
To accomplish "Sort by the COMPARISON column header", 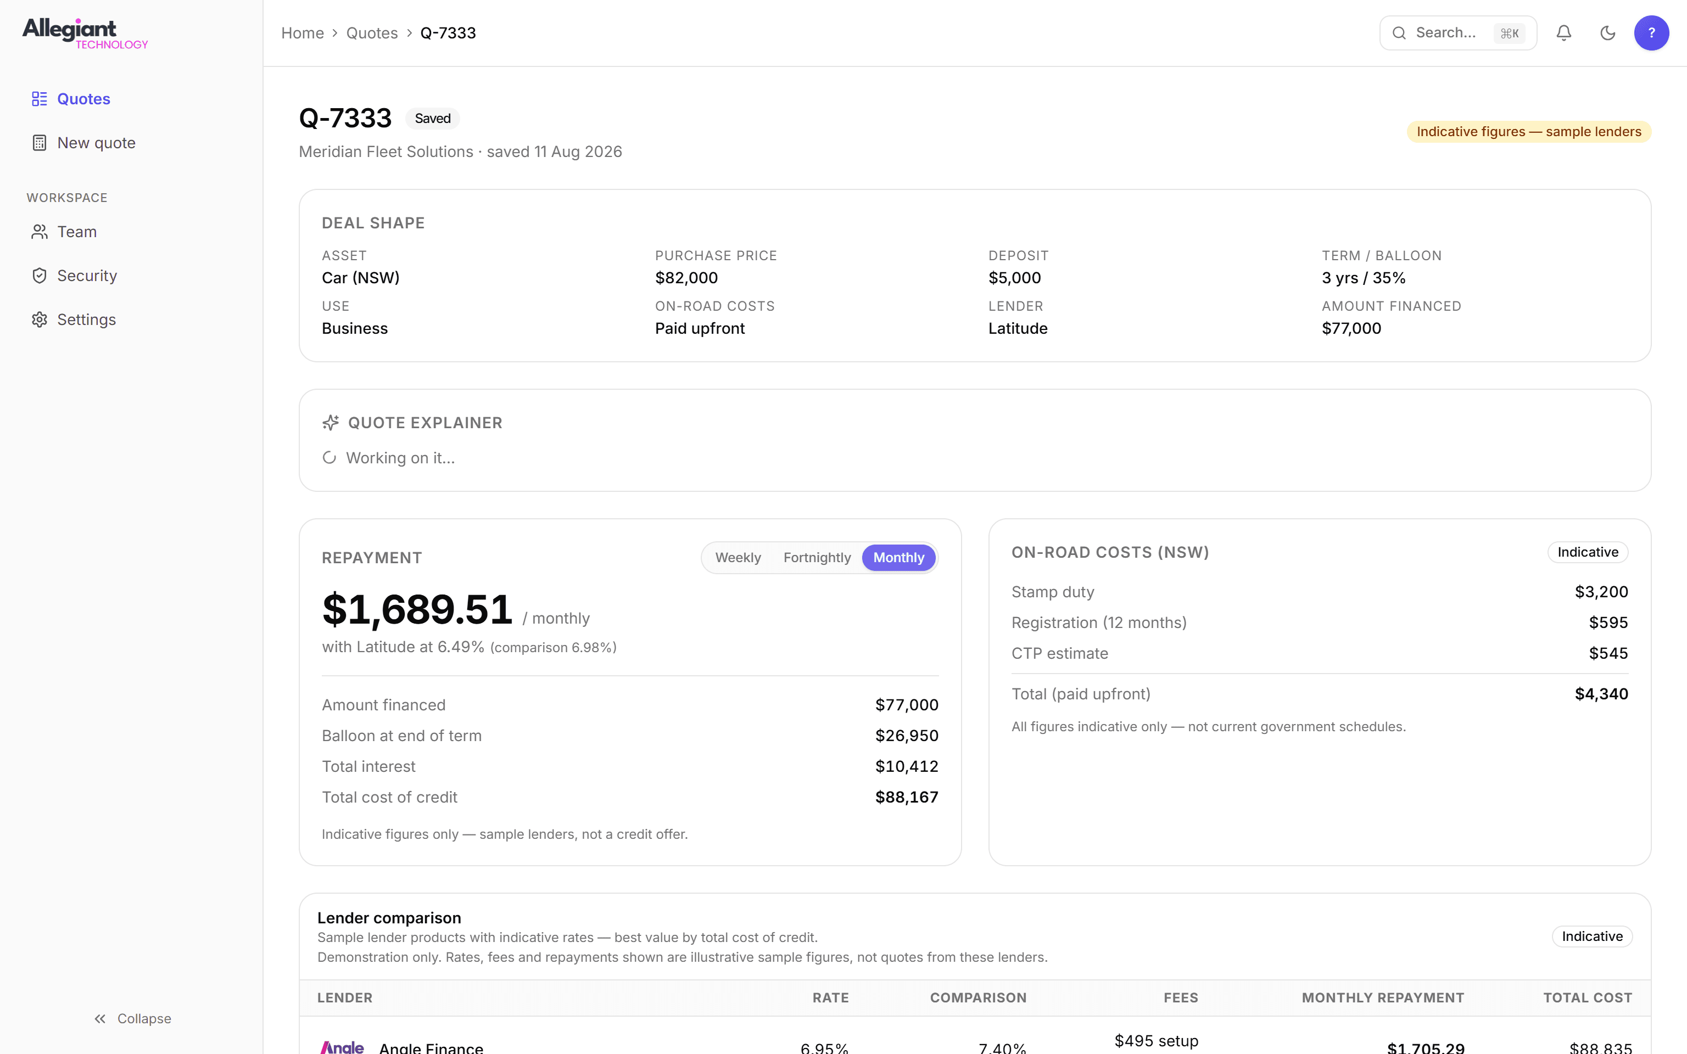I will pos(978,997).
